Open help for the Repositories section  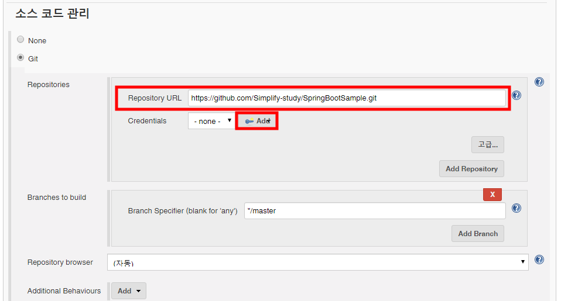tap(539, 82)
